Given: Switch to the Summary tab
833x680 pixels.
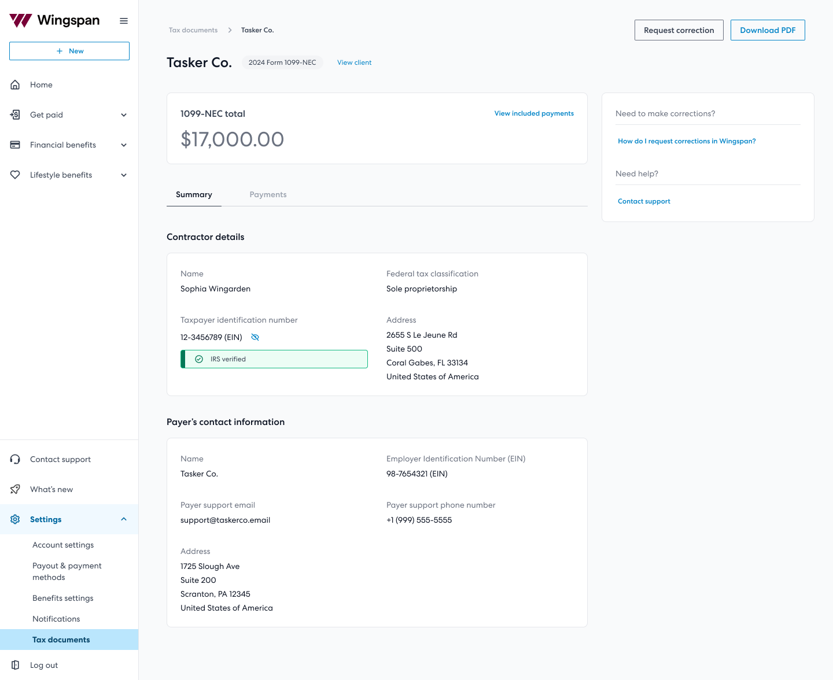Looking at the screenshot, I should 194,194.
